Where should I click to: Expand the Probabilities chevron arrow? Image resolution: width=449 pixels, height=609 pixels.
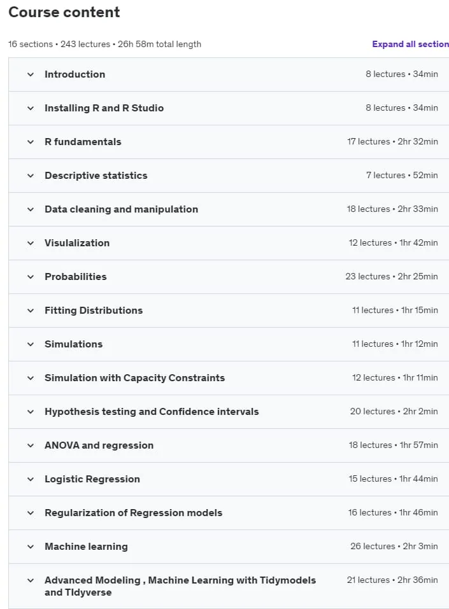31,277
